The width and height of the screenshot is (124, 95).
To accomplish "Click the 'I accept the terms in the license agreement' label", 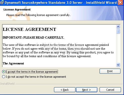I will point(32,72).
